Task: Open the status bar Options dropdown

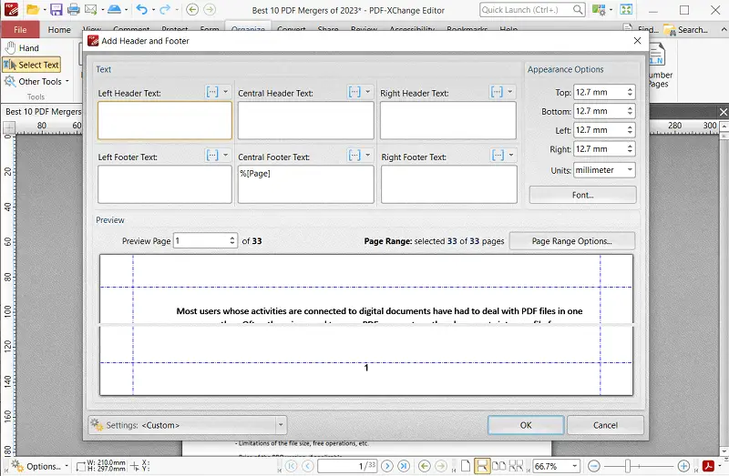Action: (x=40, y=466)
